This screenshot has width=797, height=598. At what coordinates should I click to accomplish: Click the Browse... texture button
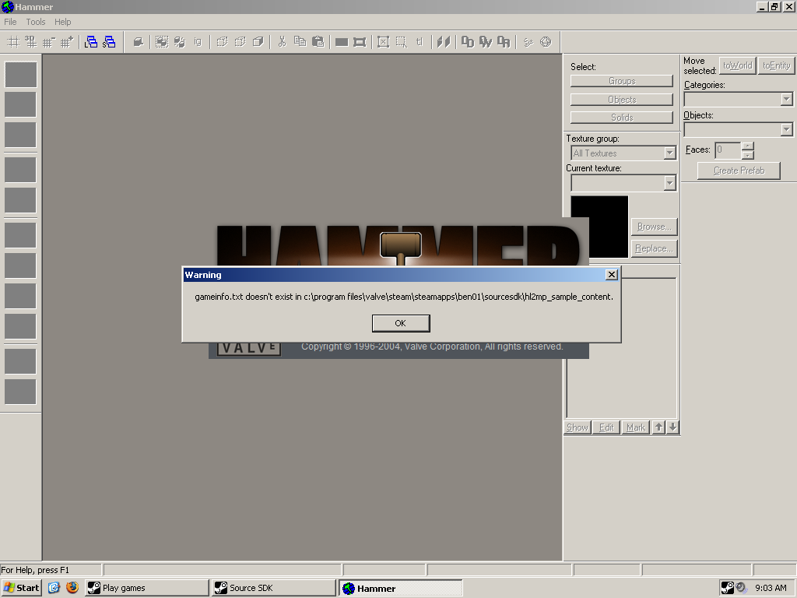[654, 227]
